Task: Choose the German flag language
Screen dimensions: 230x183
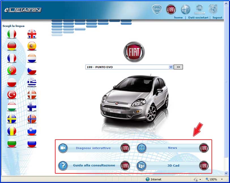Action: coord(12,46)
